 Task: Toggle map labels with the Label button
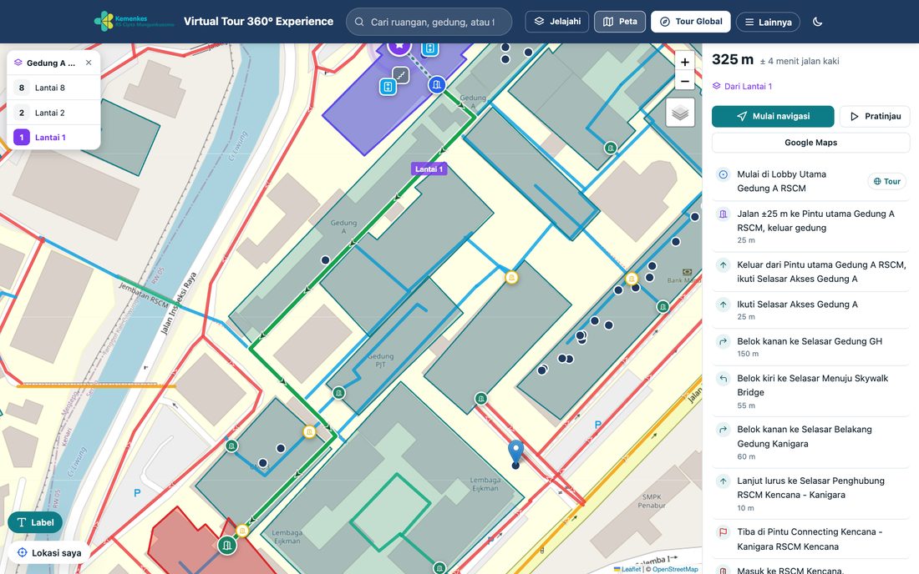35,522
